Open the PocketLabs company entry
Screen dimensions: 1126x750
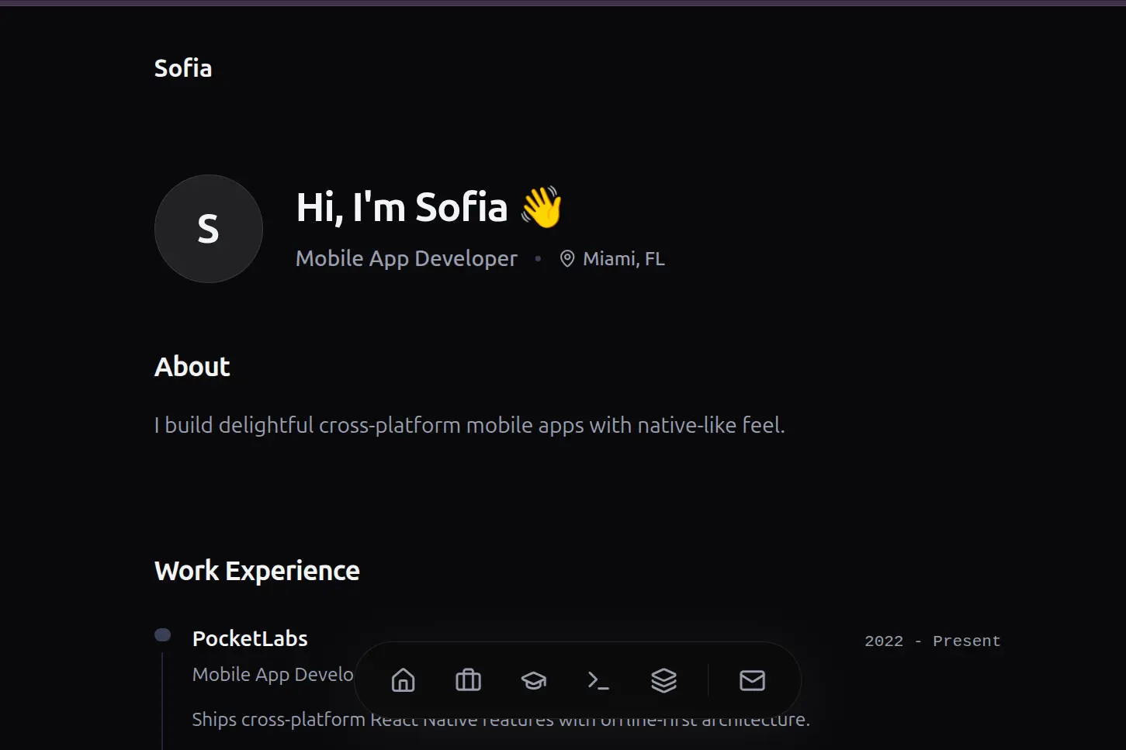pyautogui.click(x=250, y=638)
